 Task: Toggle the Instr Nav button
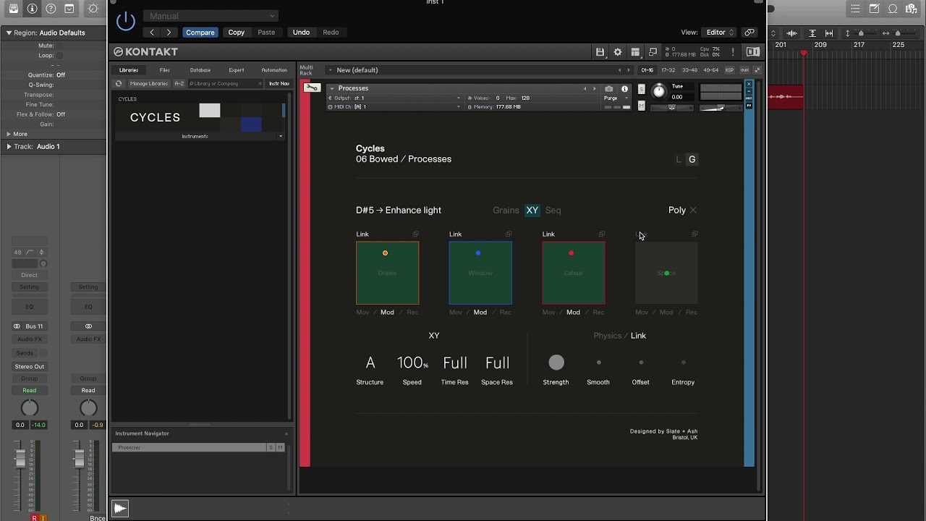279,84
